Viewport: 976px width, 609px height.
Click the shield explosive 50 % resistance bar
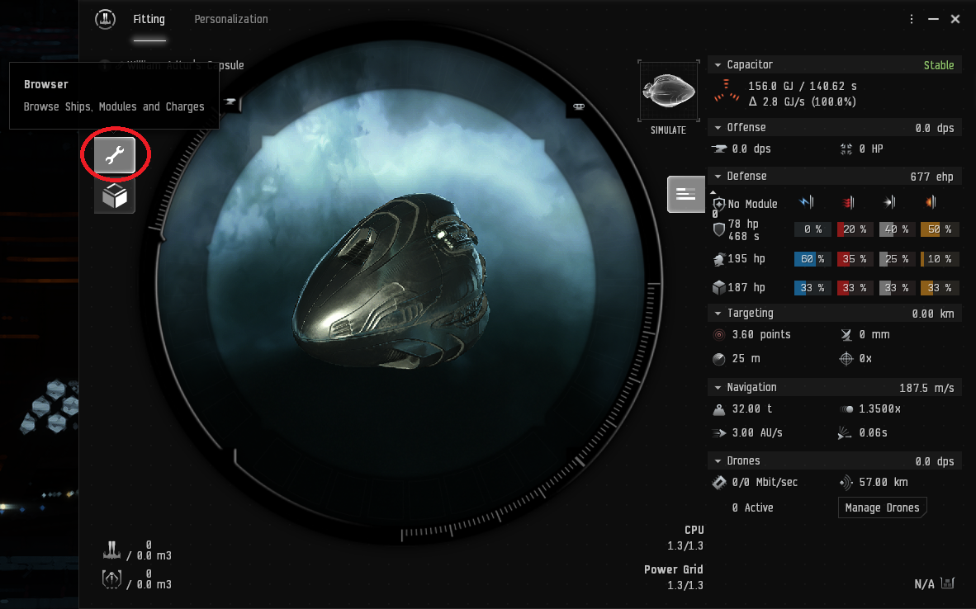(x=940, y=229)
